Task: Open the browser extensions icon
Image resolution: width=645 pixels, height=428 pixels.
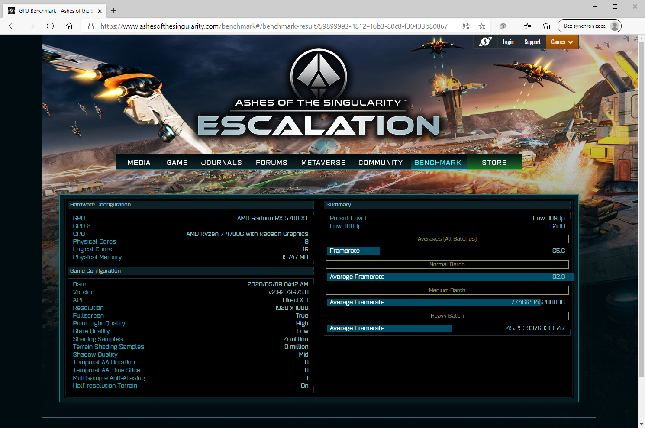Action: (503, 26)
